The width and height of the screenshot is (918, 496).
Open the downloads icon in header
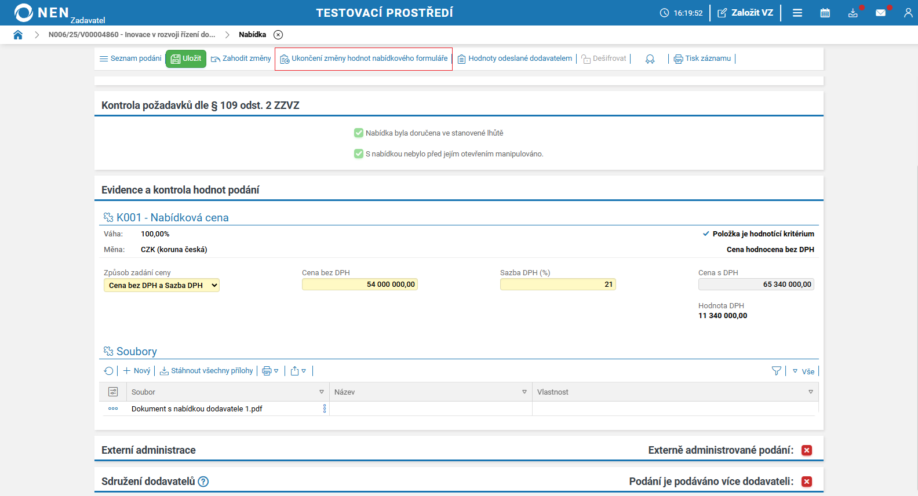coord(853,13)
